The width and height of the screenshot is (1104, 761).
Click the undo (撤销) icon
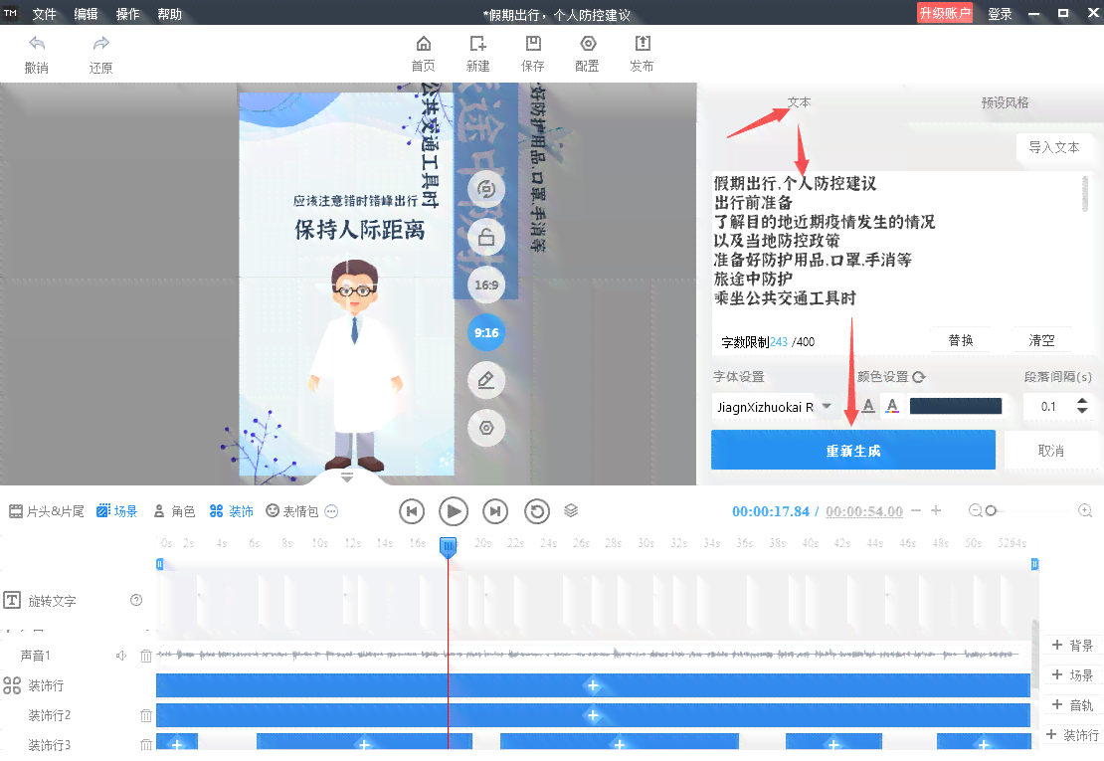[37, 44]
